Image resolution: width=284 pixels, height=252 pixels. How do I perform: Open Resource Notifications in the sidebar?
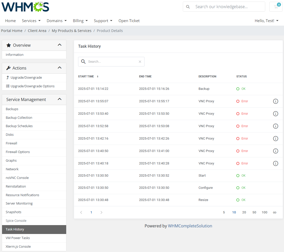[x=34, y=195]
